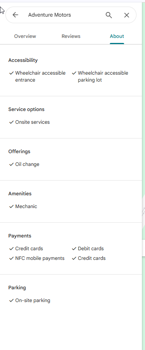Click checkmark next to NFC mobile payments
The width and height of the screenshot is (145, 350).
click(11, 258)
